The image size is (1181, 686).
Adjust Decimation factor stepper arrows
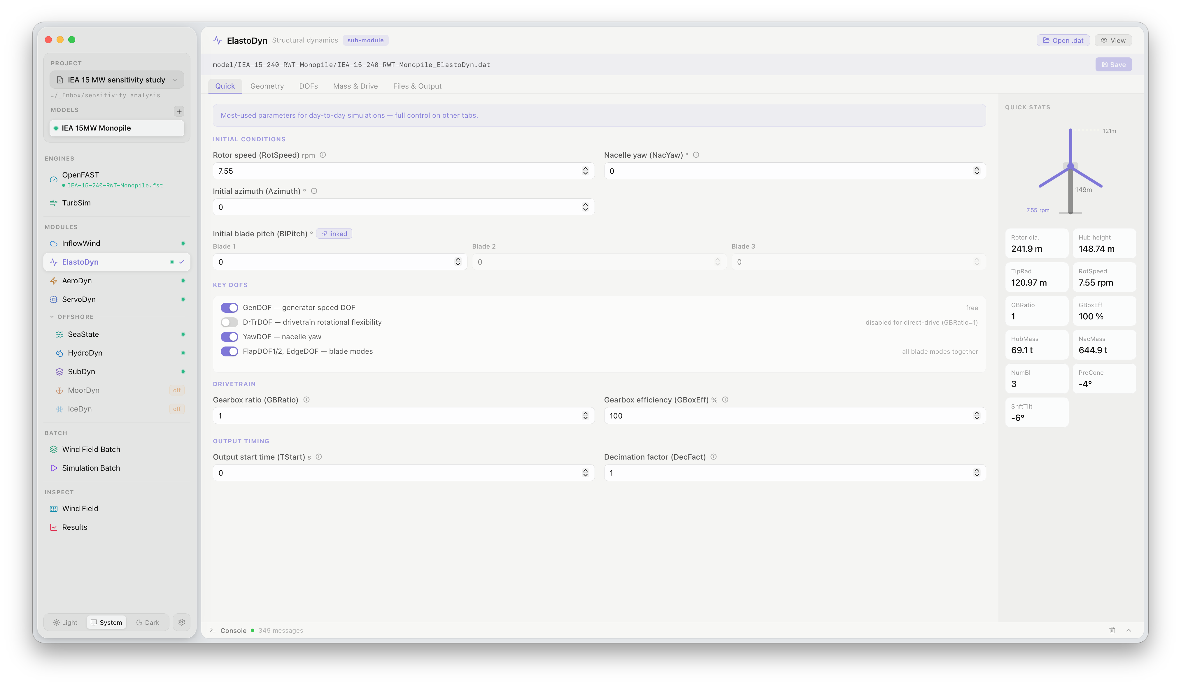point(977,473)
